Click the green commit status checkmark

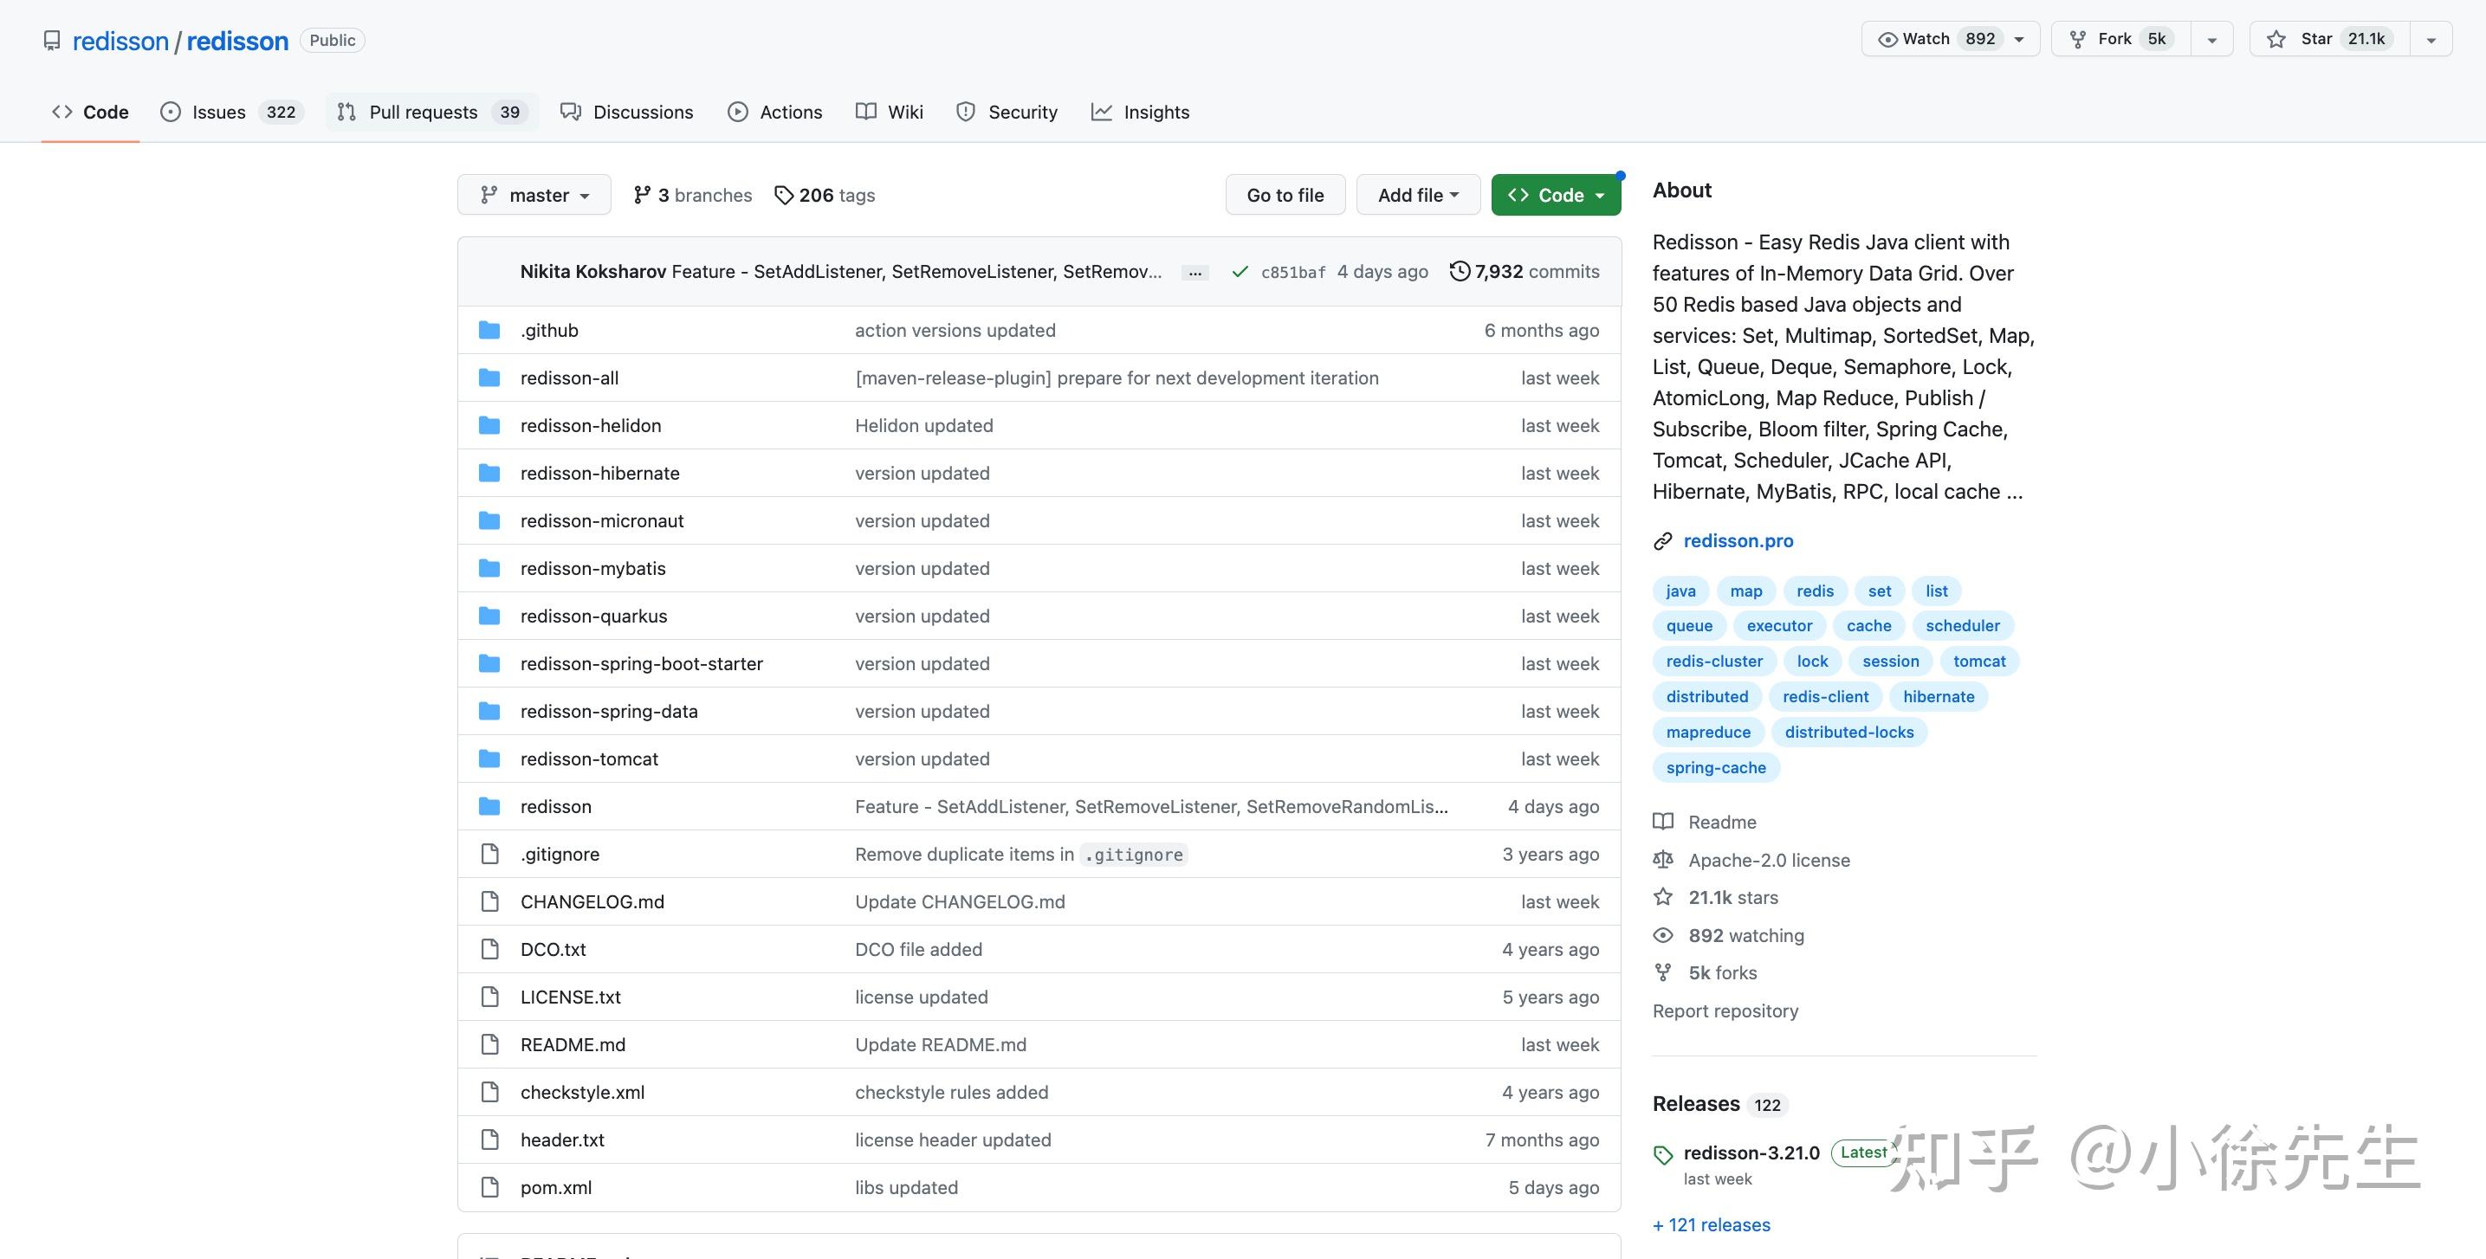(x=1240, y=272)
